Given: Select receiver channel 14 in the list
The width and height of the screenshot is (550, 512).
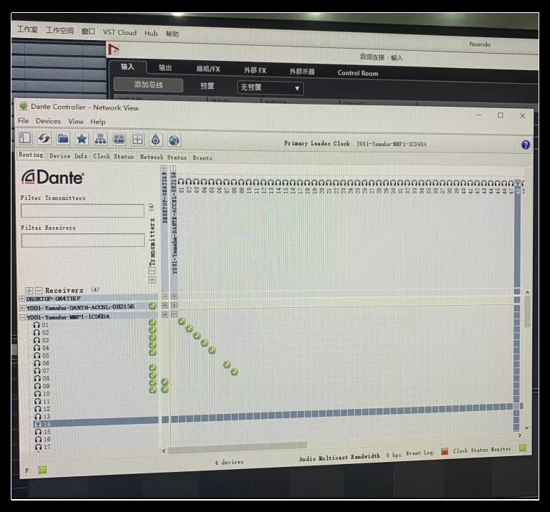Looking at the screenshot, I should [47, 424].
